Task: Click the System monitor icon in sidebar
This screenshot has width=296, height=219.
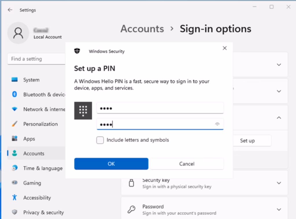Action: tap(14, 80)
